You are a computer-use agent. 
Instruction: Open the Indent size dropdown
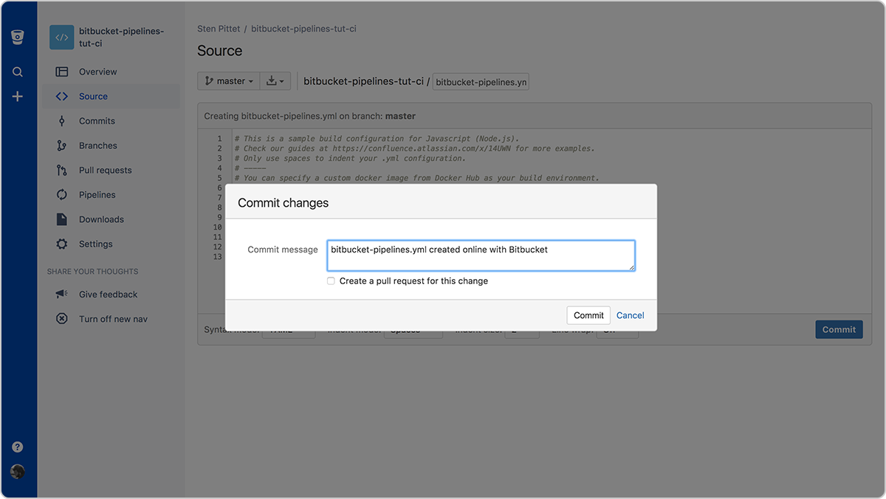coord(522,332)
